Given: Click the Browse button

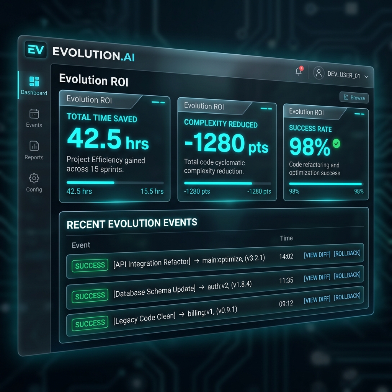Looking at the screenshot, I should tap(353, 97).
